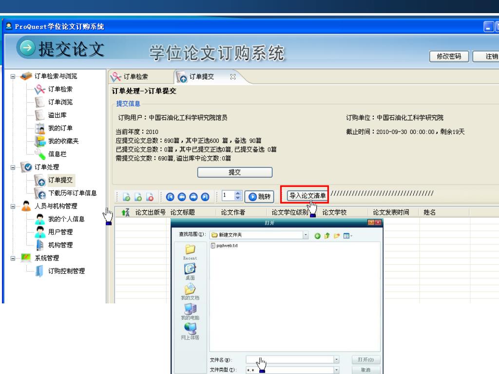
Task: Click the 提交 button
Action: tap(235, 172)
